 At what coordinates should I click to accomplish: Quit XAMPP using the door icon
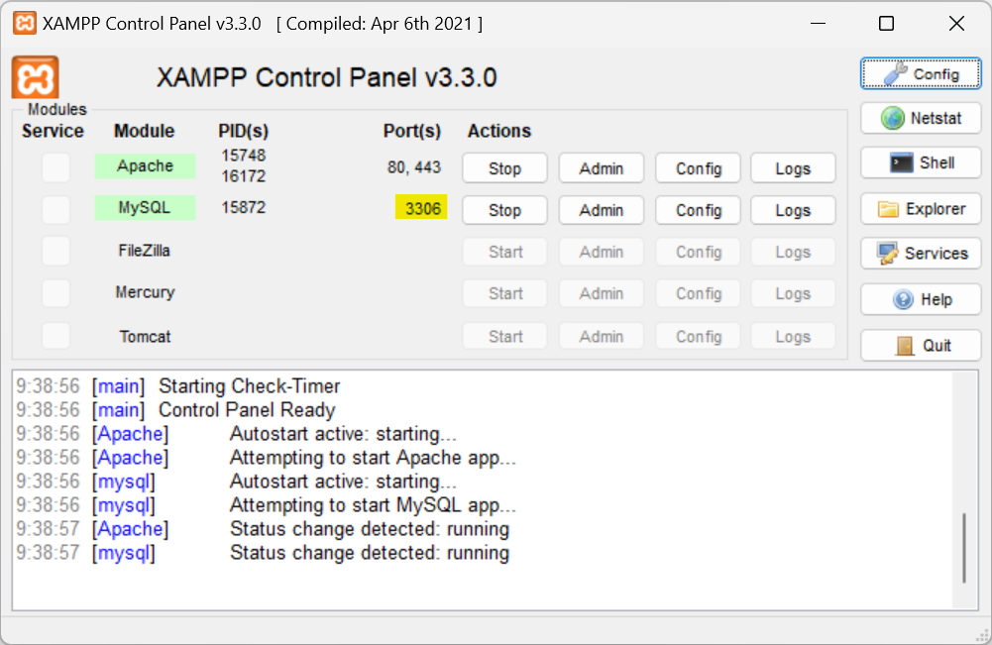(921, 345)
